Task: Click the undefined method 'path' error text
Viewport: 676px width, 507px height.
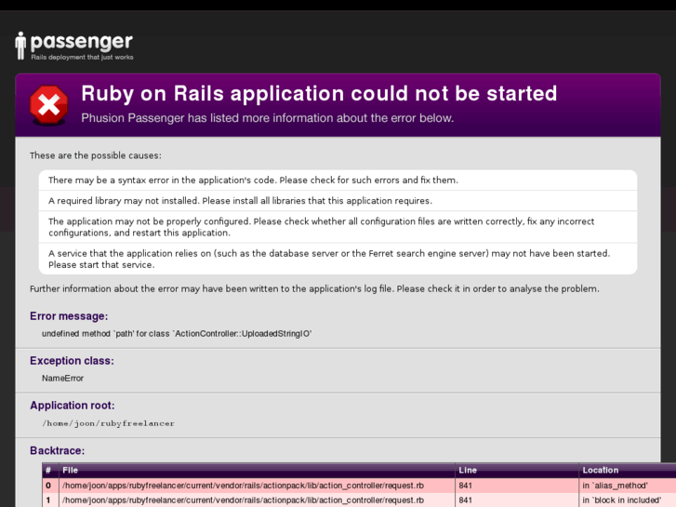Action: [177, 334]
